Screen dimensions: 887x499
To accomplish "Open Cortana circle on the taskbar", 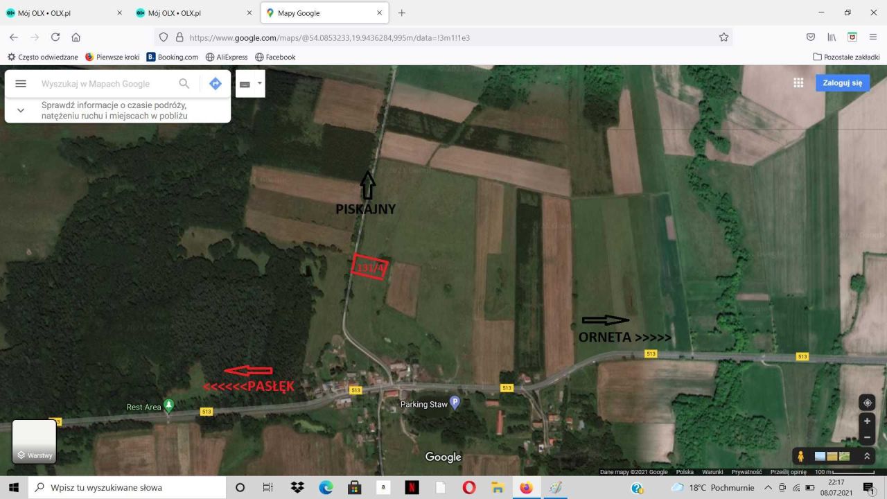I will [240, 487].
